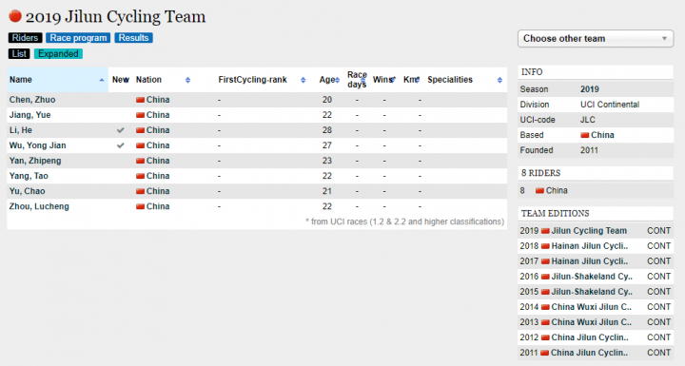Image resolution: width=685 pixels, height=366 pixels.
Task: Switch to Expanded view
Action: coord(58,54)
